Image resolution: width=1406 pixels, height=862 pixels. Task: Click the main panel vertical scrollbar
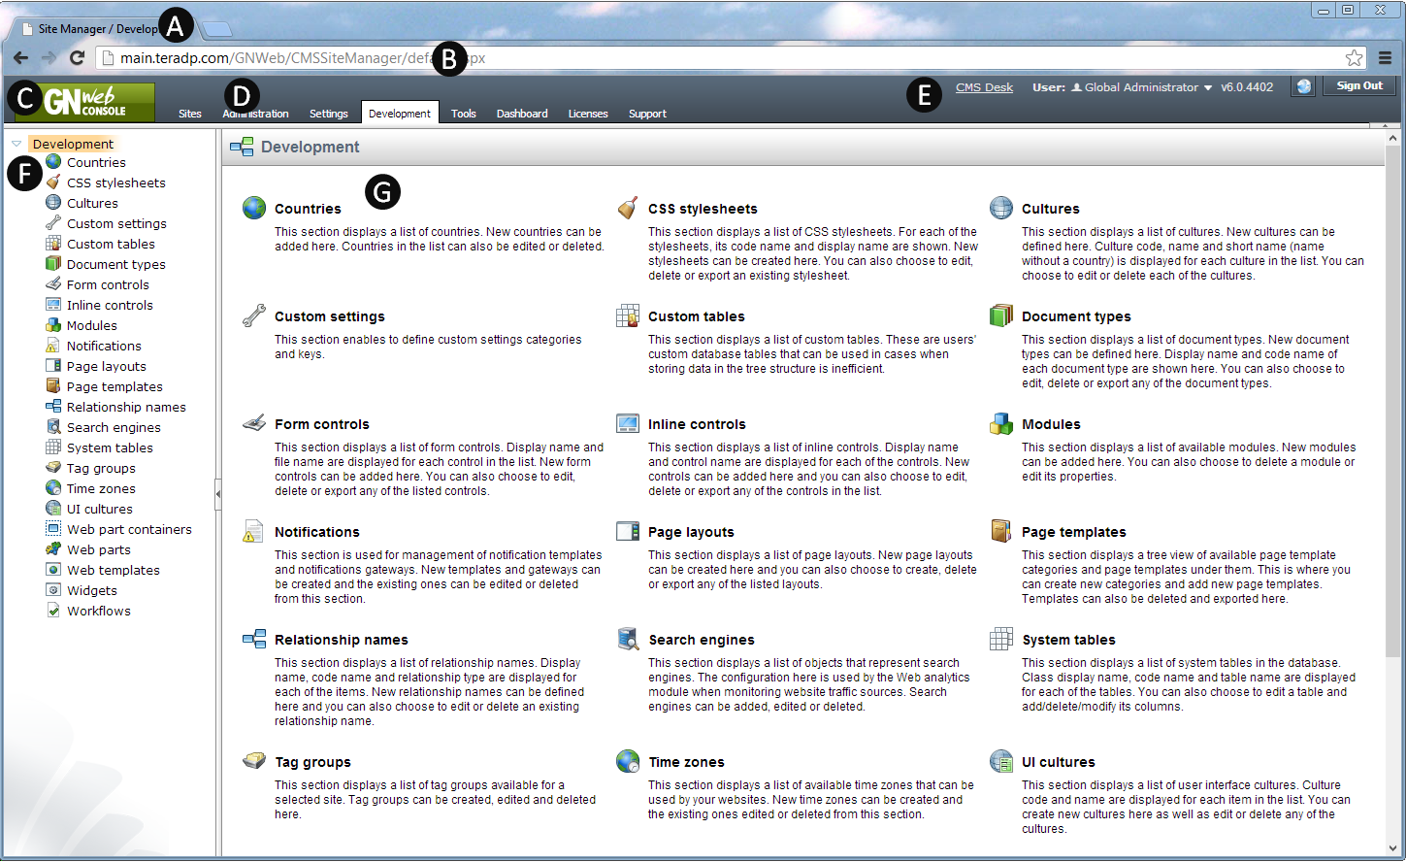click(x=1392, y=401)
